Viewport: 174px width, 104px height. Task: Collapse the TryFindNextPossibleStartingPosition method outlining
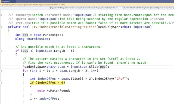(x=1, y=27)
